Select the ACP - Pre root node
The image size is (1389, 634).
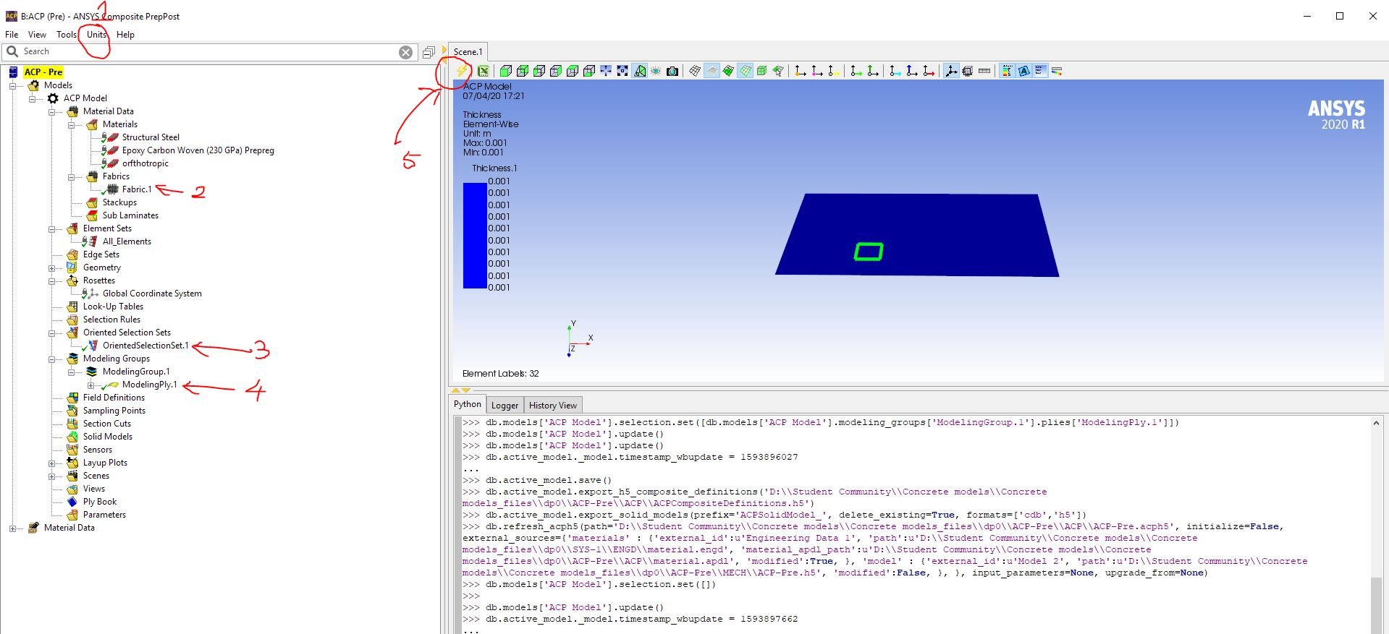click(43, 72)
